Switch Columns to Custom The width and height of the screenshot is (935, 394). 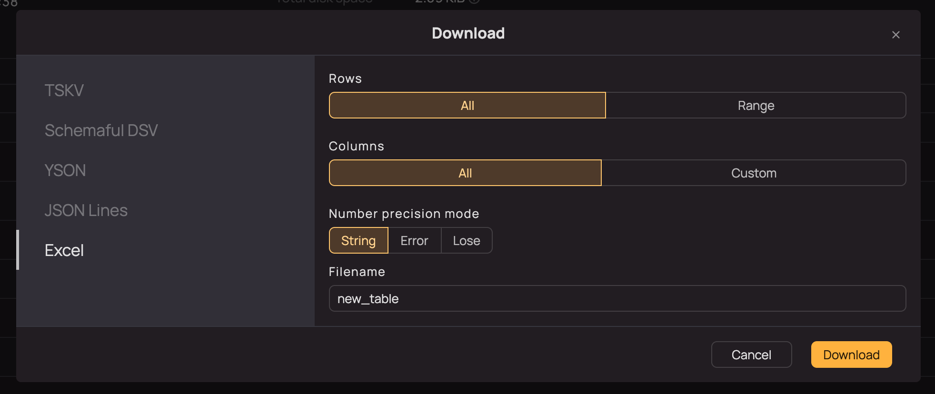pyautogui.click(x=754, y=173)
